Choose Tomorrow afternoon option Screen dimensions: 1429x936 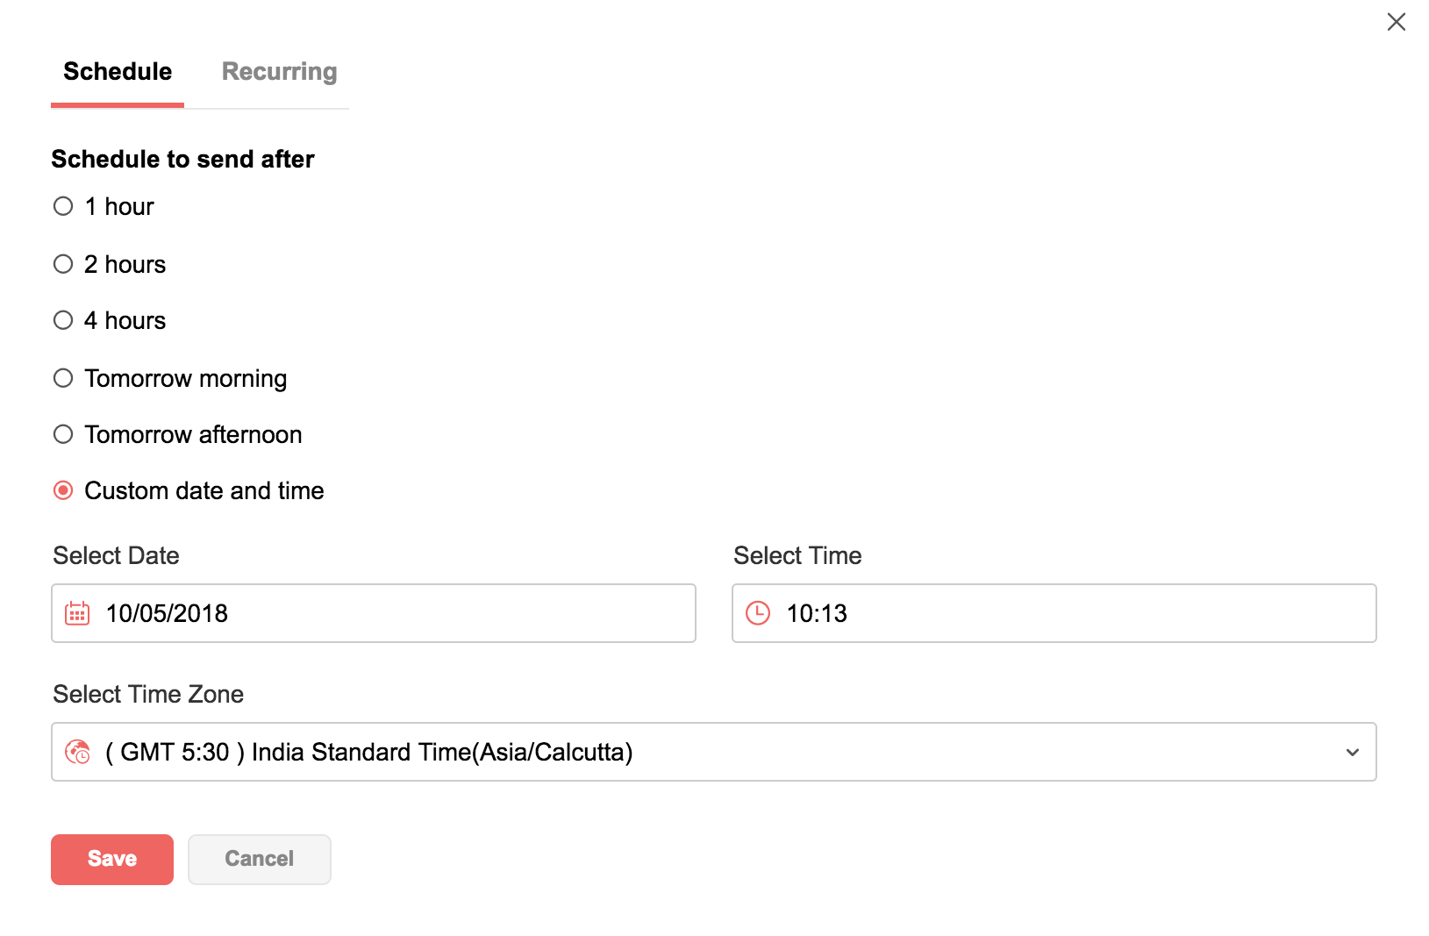click(x=63, y=434)
